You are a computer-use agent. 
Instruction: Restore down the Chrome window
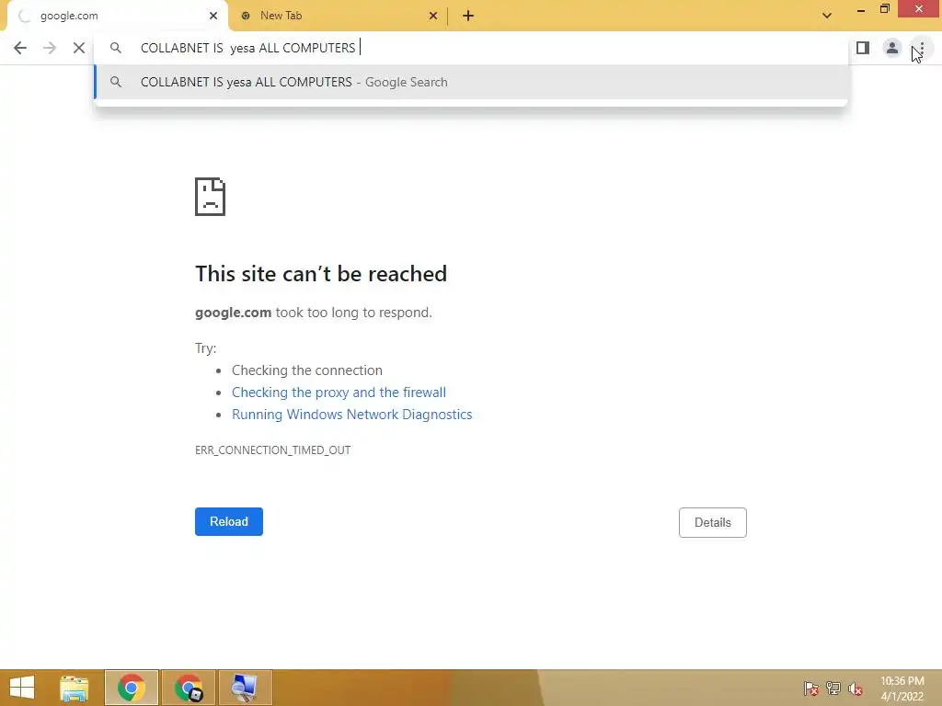pyautogui.click(x=884, y=9)
